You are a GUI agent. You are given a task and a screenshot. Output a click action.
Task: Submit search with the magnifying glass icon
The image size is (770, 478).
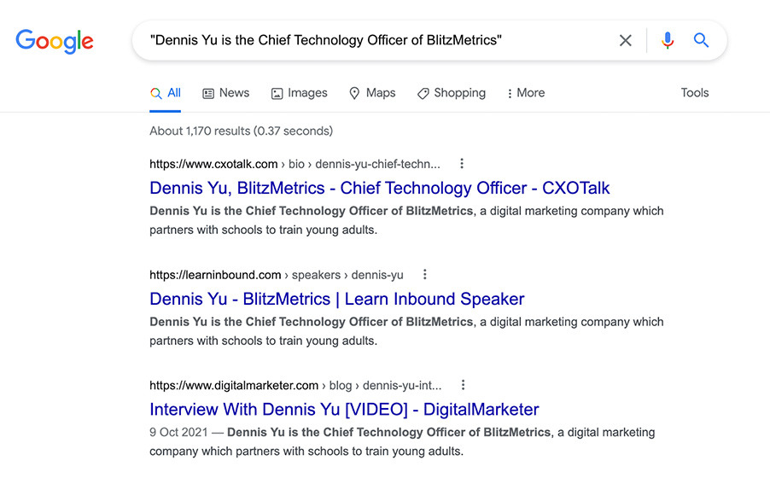click(x=701, y=40)
